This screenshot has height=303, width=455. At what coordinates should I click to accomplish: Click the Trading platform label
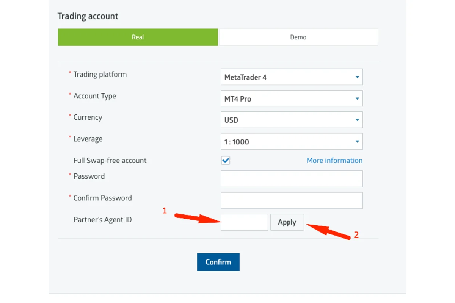100,74
